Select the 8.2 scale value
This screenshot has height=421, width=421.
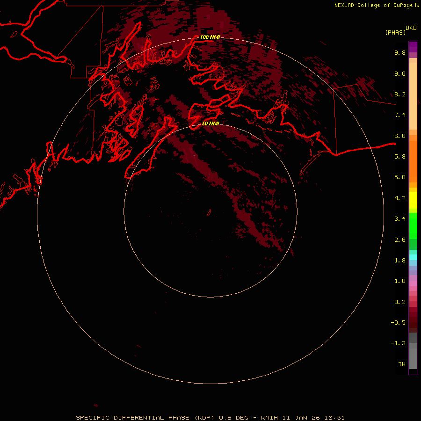point(400,94)
